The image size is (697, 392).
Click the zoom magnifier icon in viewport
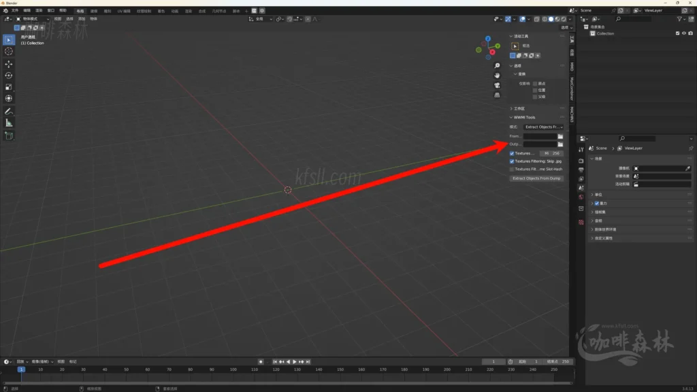point(498,66)
